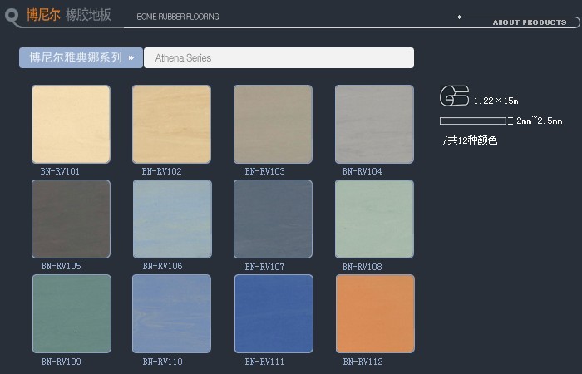Pick the orange BN-RV112 swatch
This screenshot has height=374, width=582.
tap(374, 314)
